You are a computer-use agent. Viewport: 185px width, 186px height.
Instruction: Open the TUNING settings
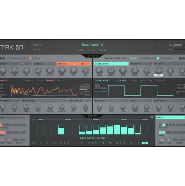tap(37, 45)
